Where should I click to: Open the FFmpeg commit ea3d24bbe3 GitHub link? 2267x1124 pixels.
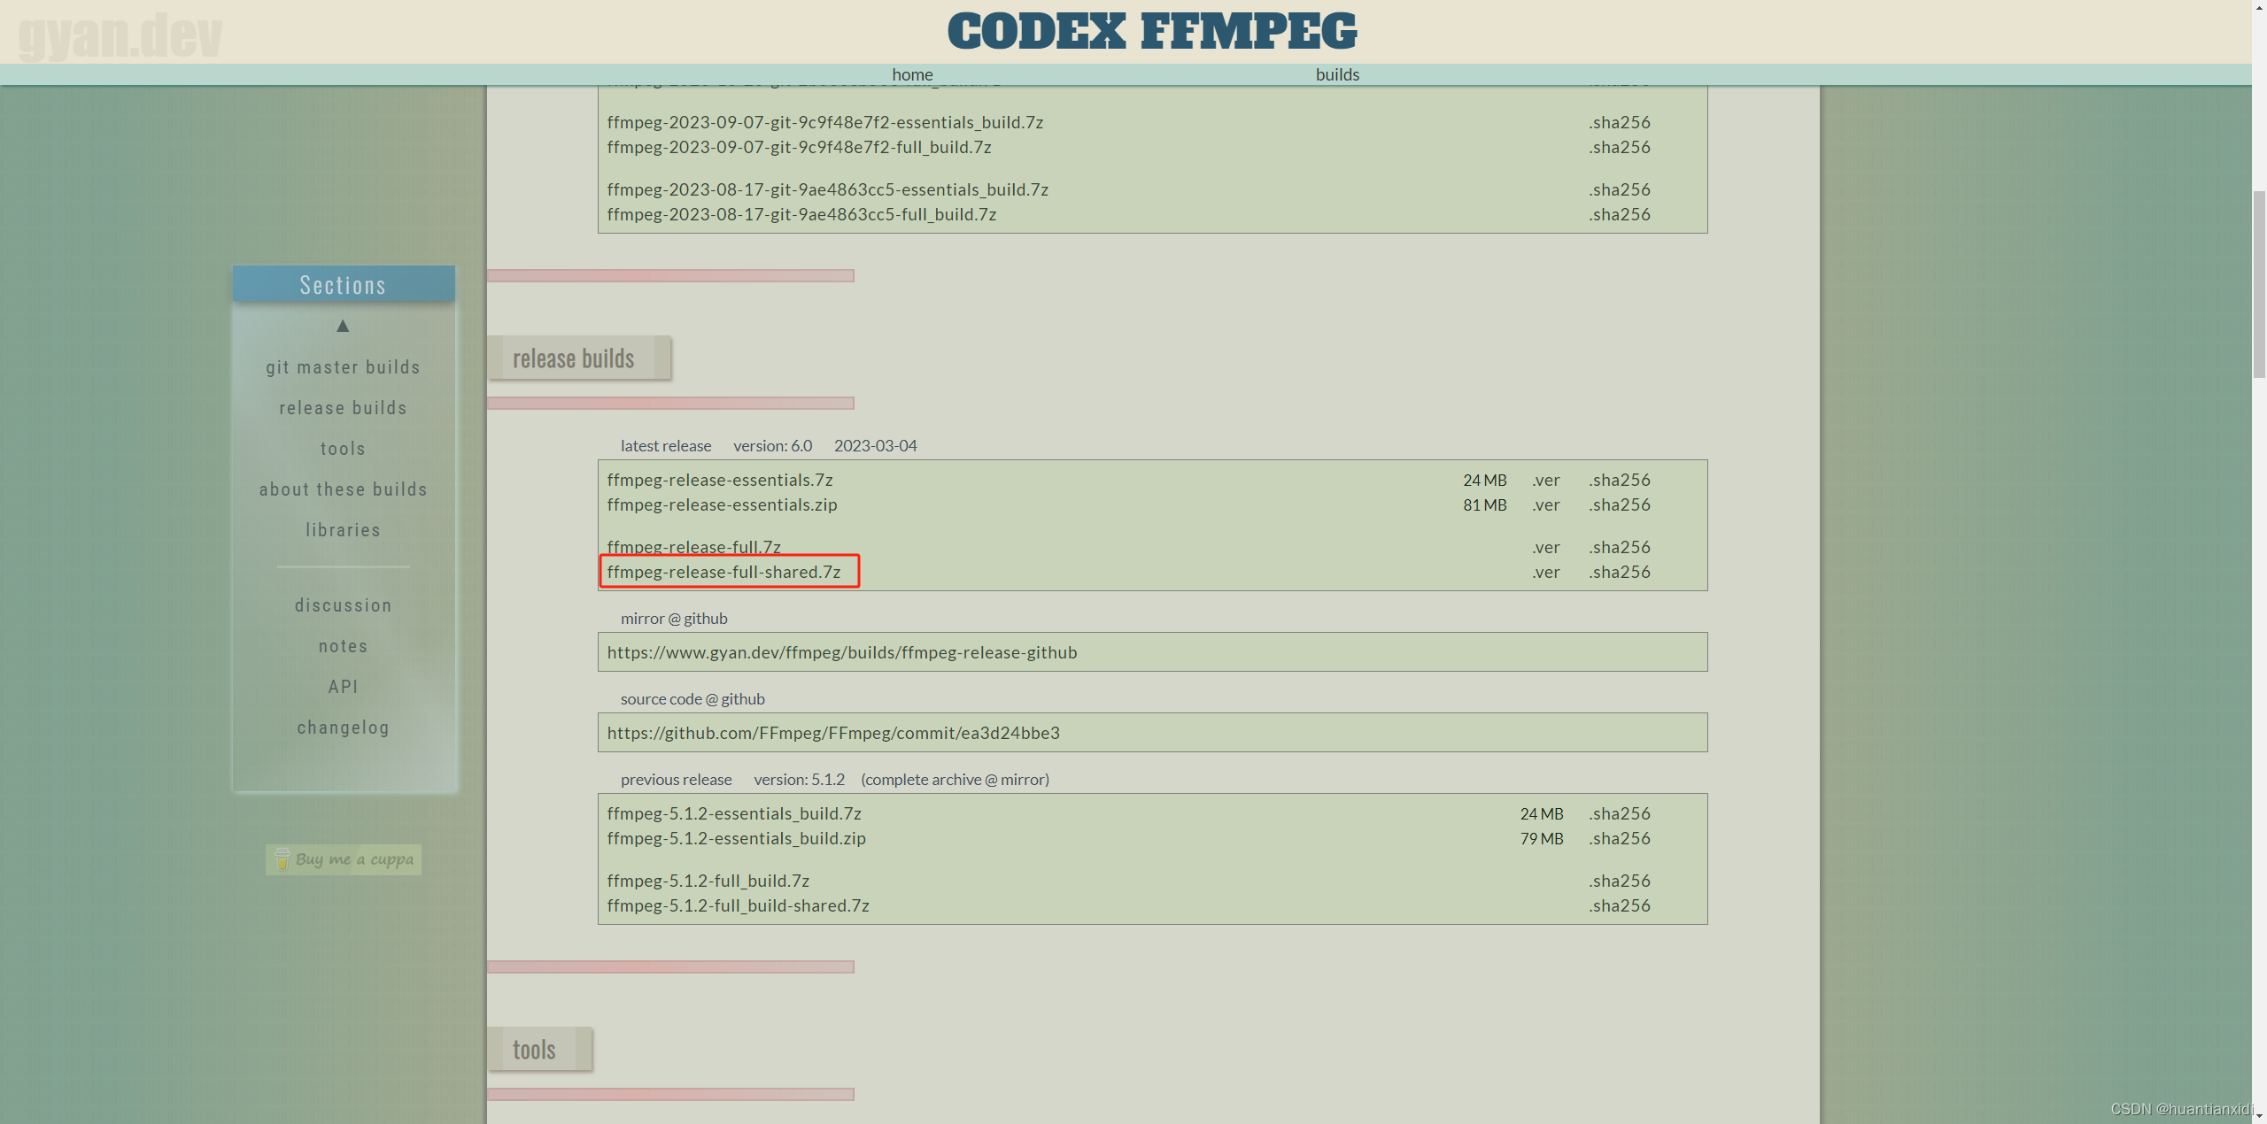coord(833,733)
